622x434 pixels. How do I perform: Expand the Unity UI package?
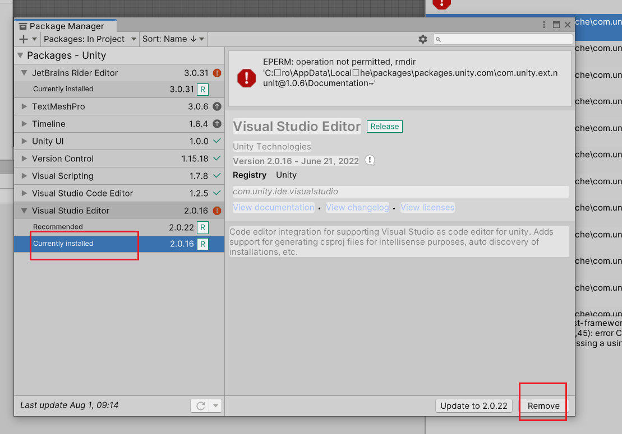coord(24,141)
